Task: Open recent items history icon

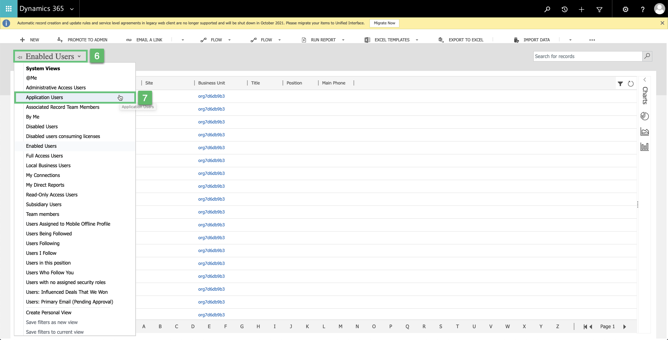Action: coord(565,9)
